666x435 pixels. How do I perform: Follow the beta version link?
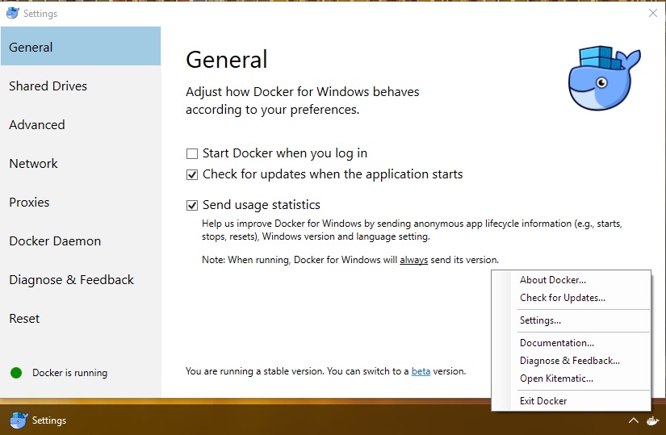coord(421,371)
